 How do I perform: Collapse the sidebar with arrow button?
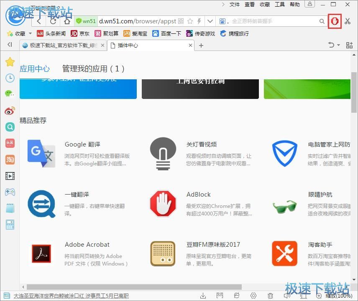coord(10,44)
